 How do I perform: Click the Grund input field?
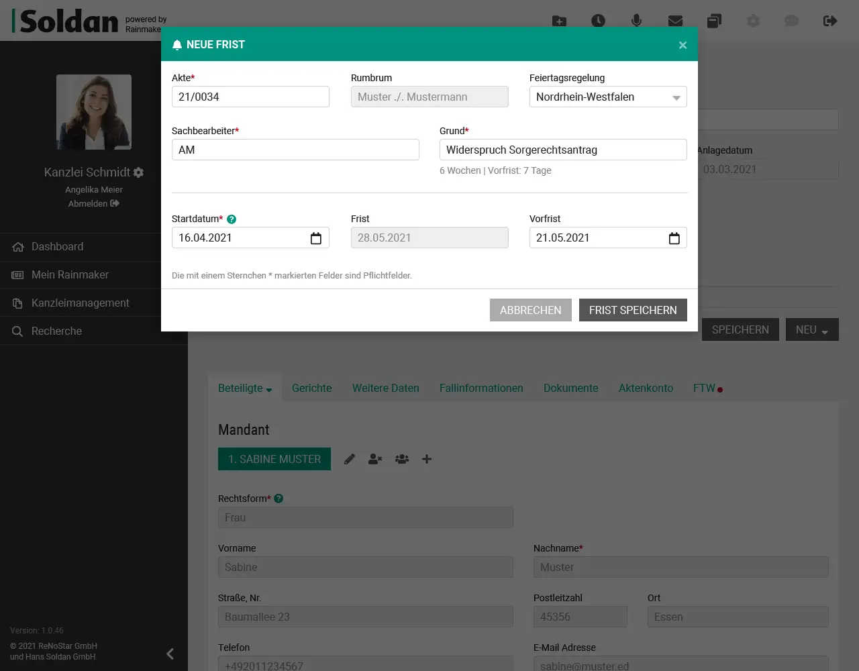pos(563,150)
